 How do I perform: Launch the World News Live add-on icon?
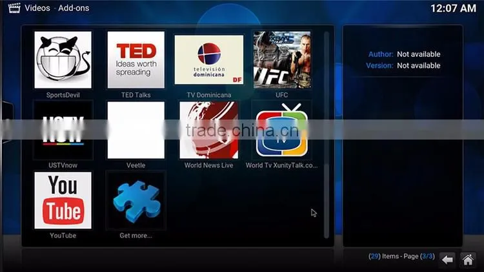(x=209, y=130)
